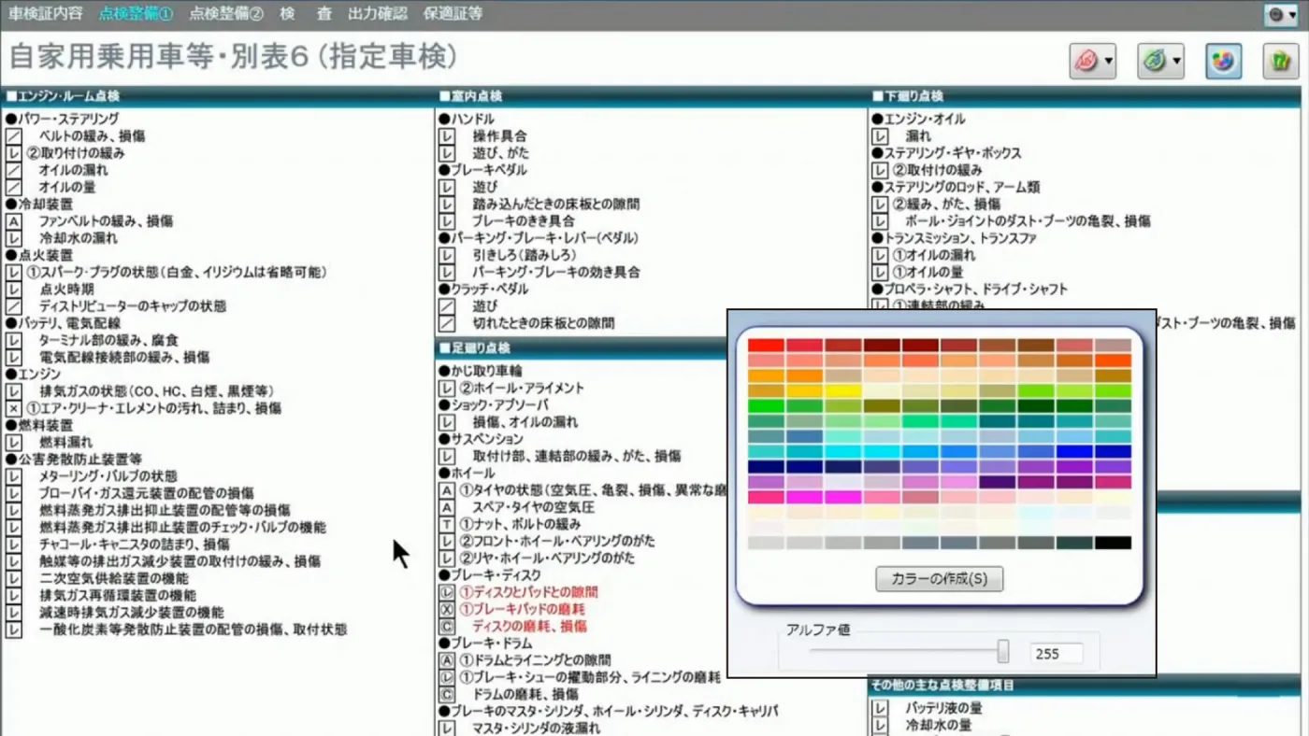
Task: Open the gray gear menu in the top bar
Action: (1279, 14)
